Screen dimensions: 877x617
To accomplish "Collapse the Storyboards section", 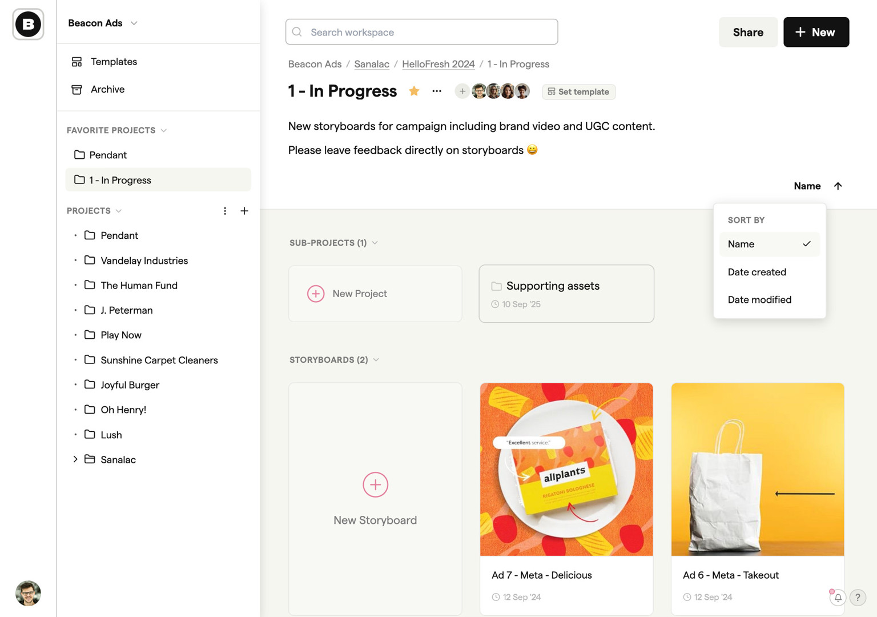I will [376, 360].
